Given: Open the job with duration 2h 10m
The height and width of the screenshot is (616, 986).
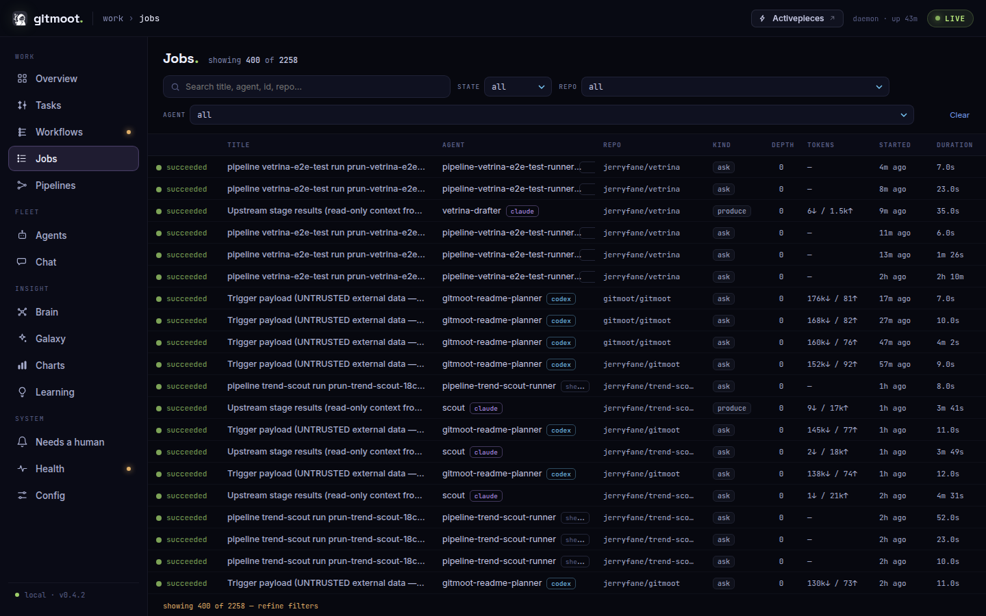Looking at the screenshot, I should coord(567,277).
